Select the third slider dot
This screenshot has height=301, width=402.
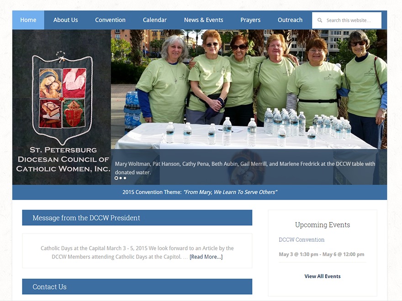[125, 178]
